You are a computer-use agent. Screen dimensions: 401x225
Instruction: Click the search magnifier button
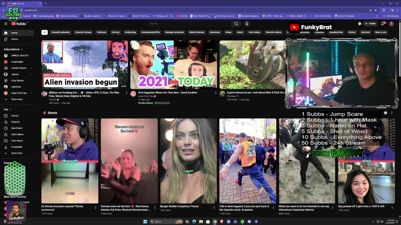(236, 23)
